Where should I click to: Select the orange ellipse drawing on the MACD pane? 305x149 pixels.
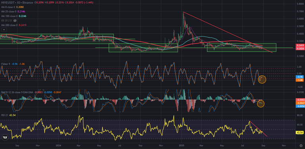coord(261,103)
